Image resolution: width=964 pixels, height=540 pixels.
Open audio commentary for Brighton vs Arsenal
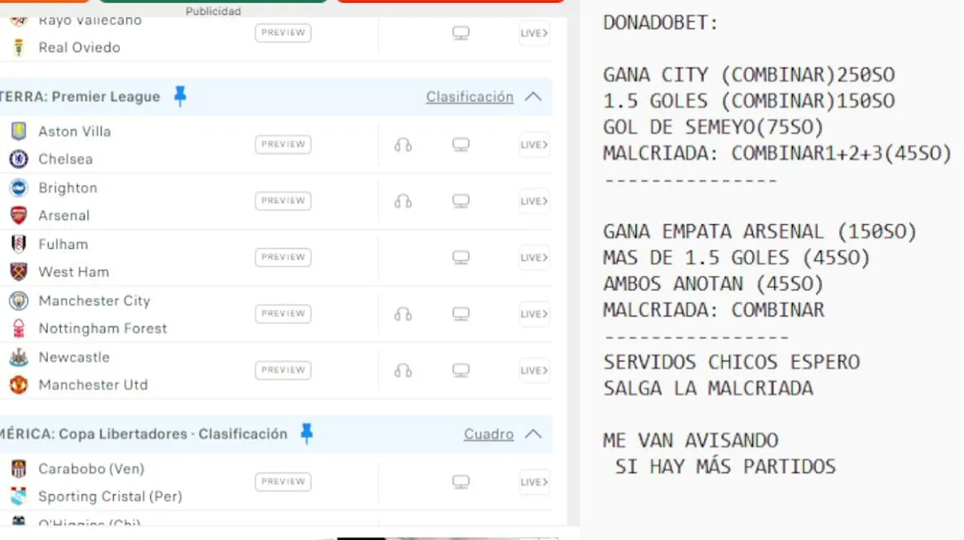(403, 201)
